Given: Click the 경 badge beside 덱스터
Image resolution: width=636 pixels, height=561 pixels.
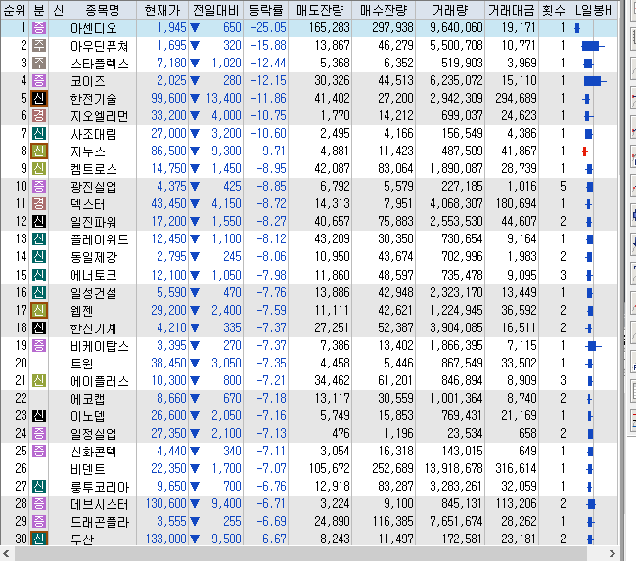Looking at the screenshot, I should pos(39,204).
